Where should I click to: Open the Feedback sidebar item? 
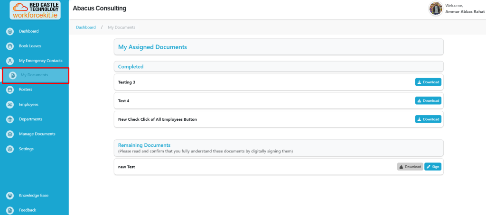click(x=27, y=210)
